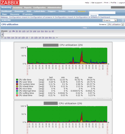Select the 2h zoom period
This screenshot has height=134, width=125.
pyautogui.click(x=13, y=31)
